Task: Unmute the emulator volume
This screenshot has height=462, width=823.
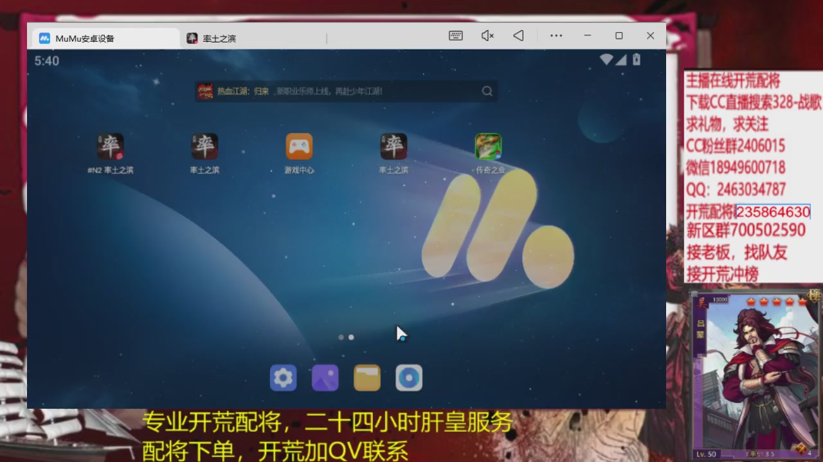Action: tap(487, 35)
